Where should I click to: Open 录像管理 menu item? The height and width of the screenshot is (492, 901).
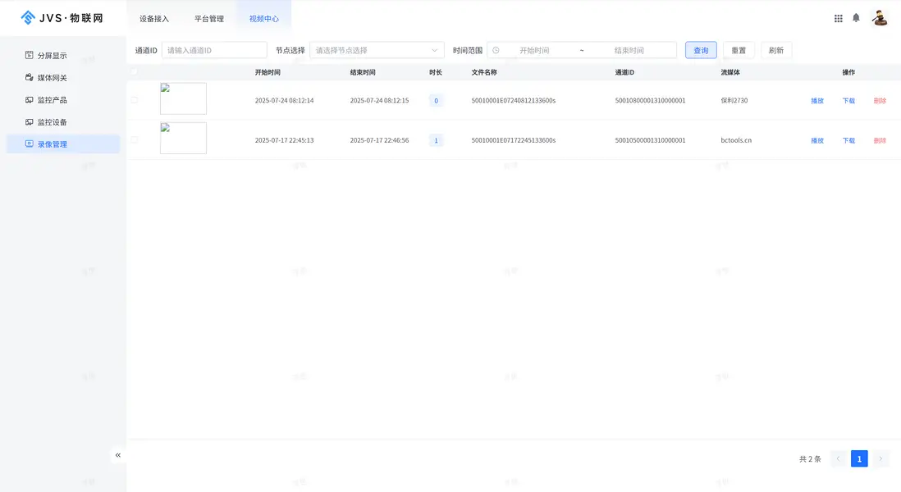point(63,144)
